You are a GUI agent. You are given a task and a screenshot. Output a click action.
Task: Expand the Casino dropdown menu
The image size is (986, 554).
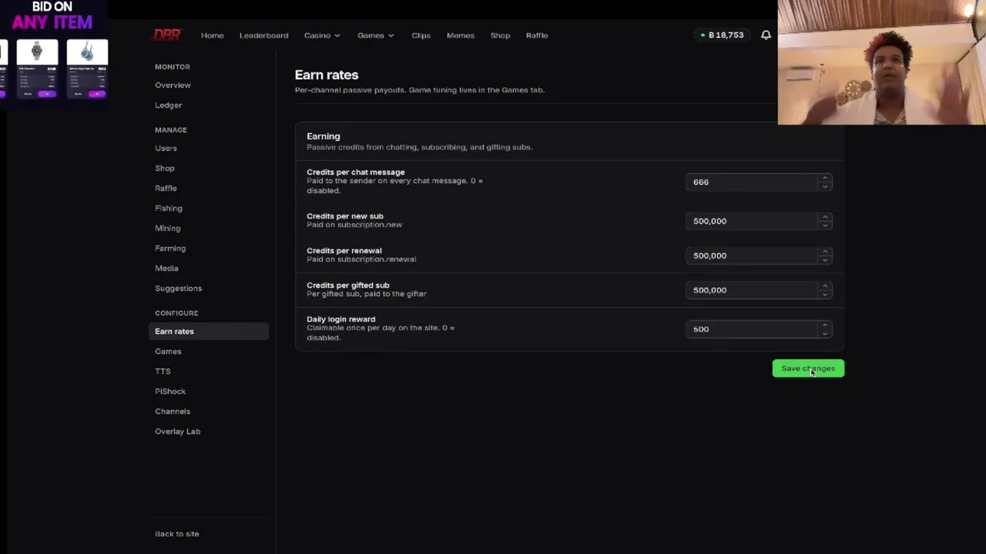[322, 35]
